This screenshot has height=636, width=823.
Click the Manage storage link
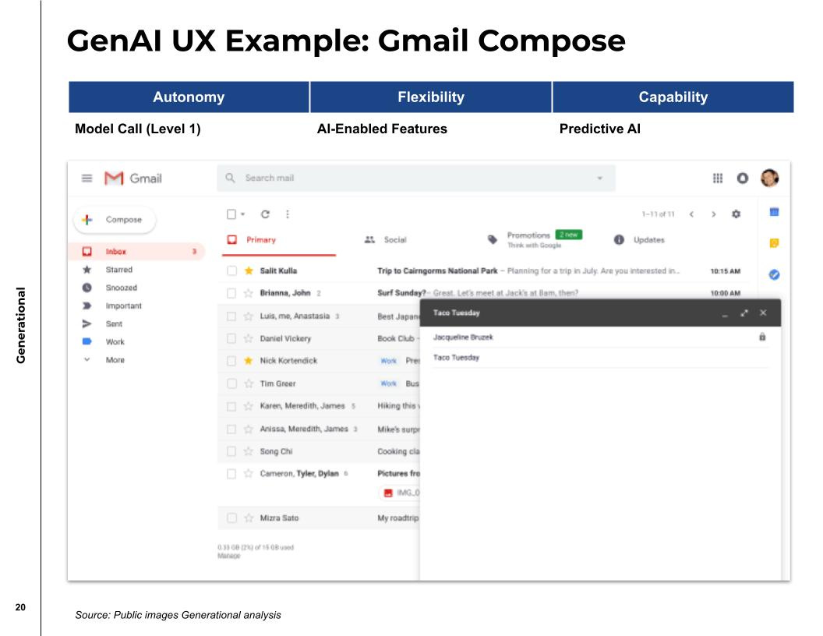pos(229,556)
